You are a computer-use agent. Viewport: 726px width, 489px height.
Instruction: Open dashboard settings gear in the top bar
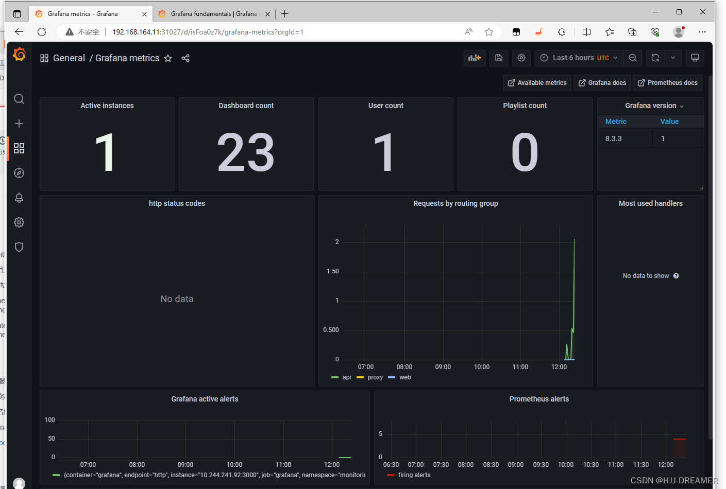click(521, 58)
